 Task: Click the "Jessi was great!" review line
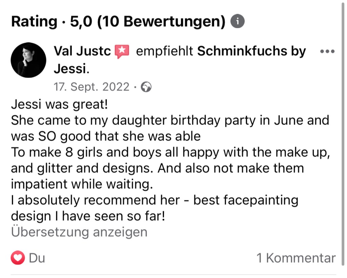pos(60,105)
